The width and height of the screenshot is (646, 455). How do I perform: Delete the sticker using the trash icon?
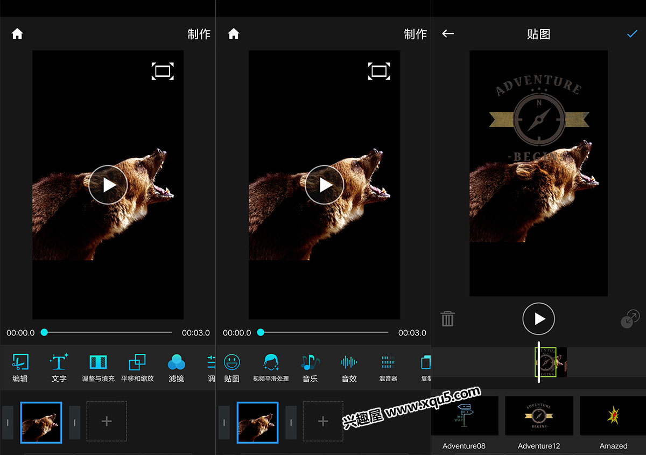448,319
